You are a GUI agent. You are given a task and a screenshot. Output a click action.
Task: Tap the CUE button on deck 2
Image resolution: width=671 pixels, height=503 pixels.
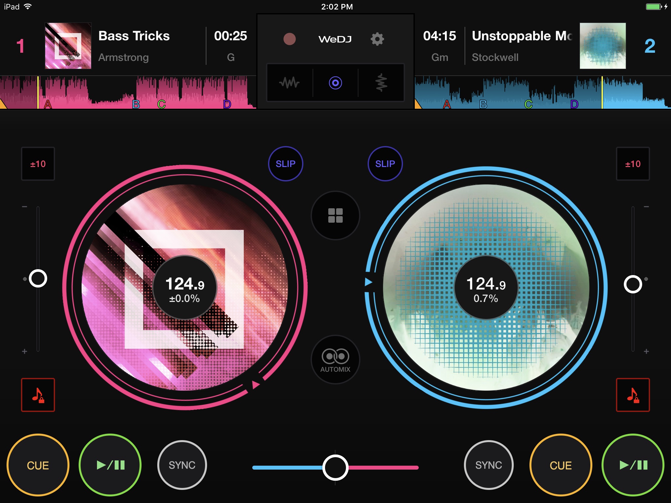point(561,465)
